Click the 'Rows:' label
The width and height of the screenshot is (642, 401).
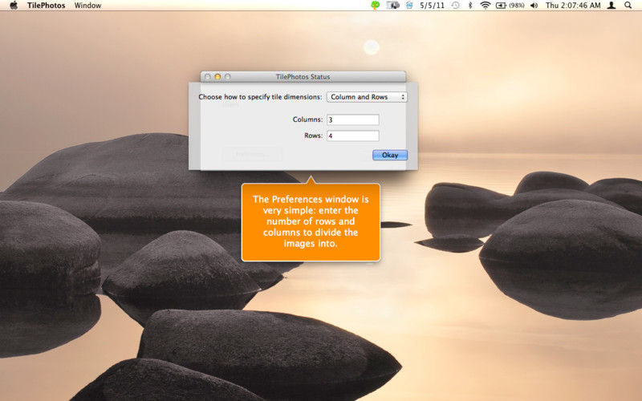[x=313, y=136]
